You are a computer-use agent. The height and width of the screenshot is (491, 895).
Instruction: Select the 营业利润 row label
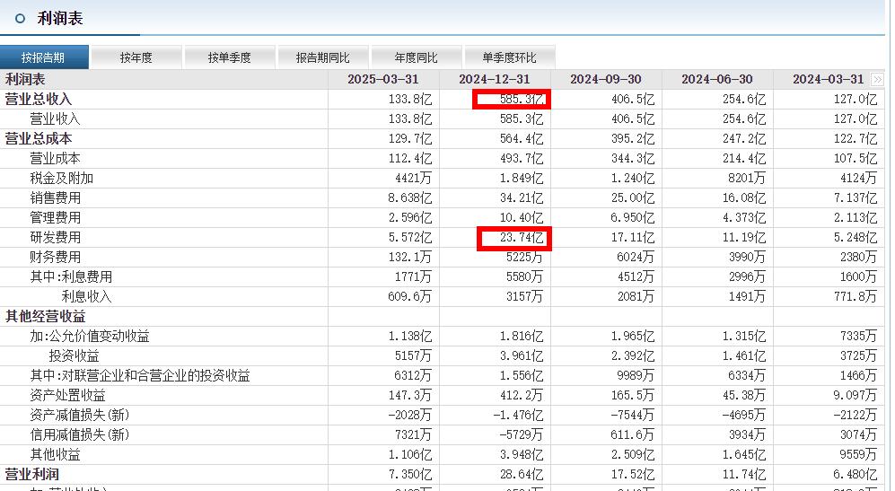click(x=32, y=475)
